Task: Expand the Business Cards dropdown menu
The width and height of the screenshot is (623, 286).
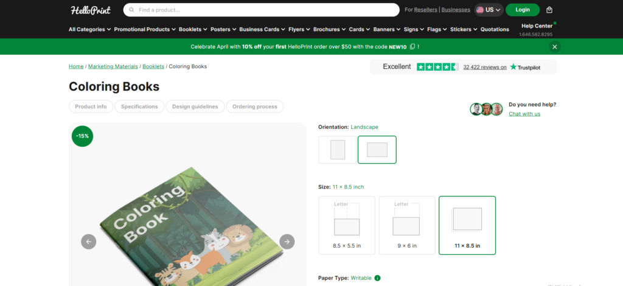Action: click(262, 29)
